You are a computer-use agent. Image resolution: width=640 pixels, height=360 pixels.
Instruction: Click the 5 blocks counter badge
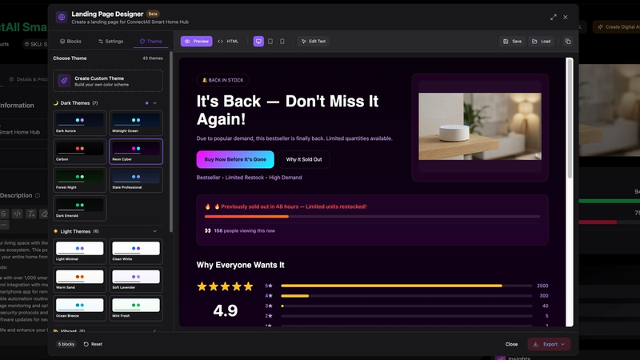coord(66,344)
